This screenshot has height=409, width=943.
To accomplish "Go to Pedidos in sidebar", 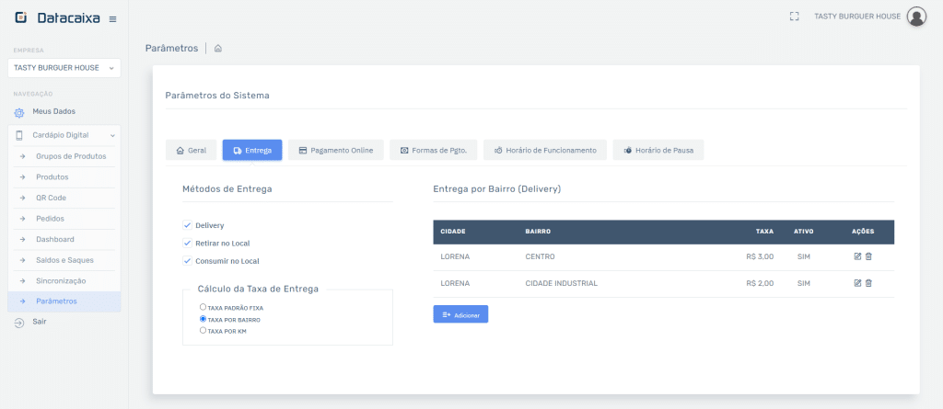I will click(x=51, y=219).
